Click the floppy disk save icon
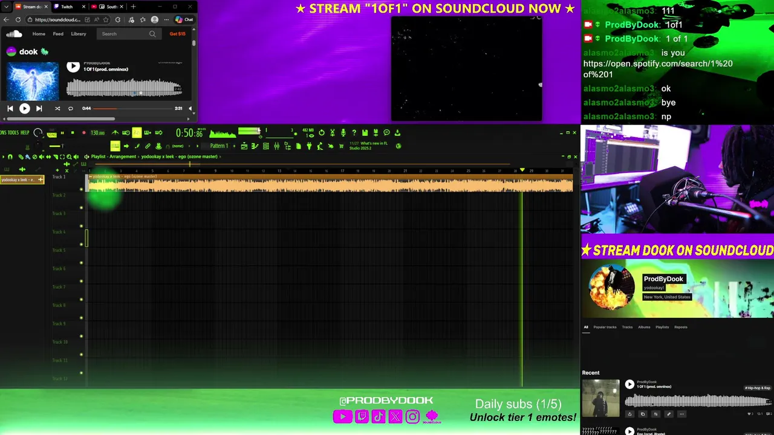The image size is (774, 435). point(365,132)
